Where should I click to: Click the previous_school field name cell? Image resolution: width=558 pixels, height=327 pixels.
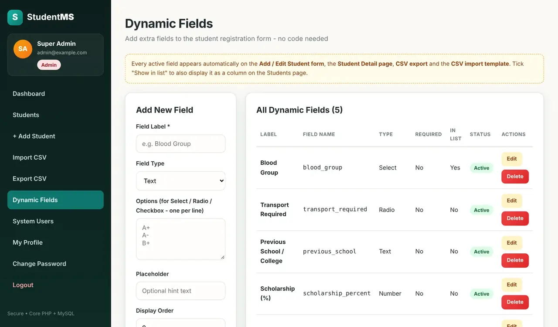pos(330,252)
